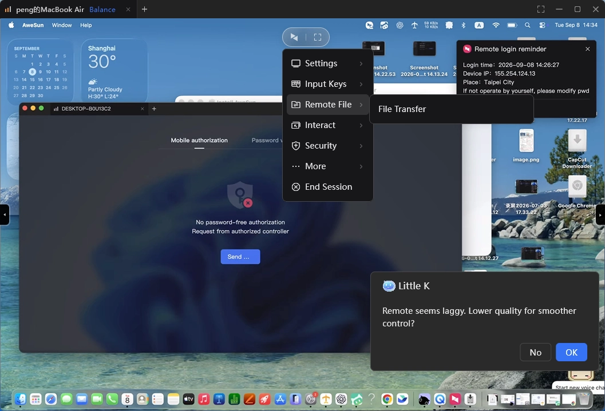Open the Apple menu

point(11,25)
